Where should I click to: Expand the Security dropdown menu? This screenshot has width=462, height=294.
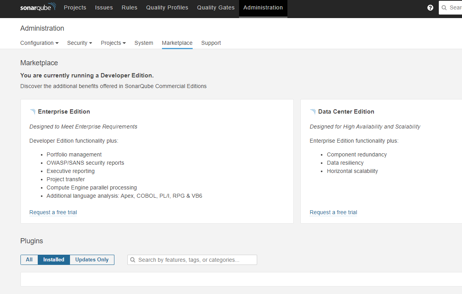79,43
